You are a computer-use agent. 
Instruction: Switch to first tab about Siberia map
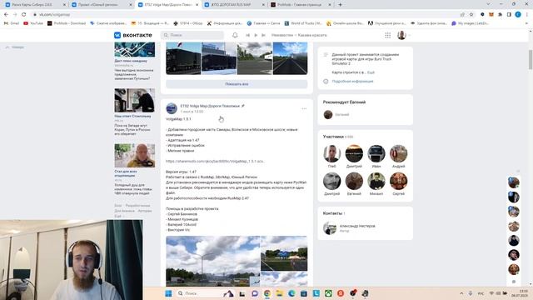pos(35,5)
